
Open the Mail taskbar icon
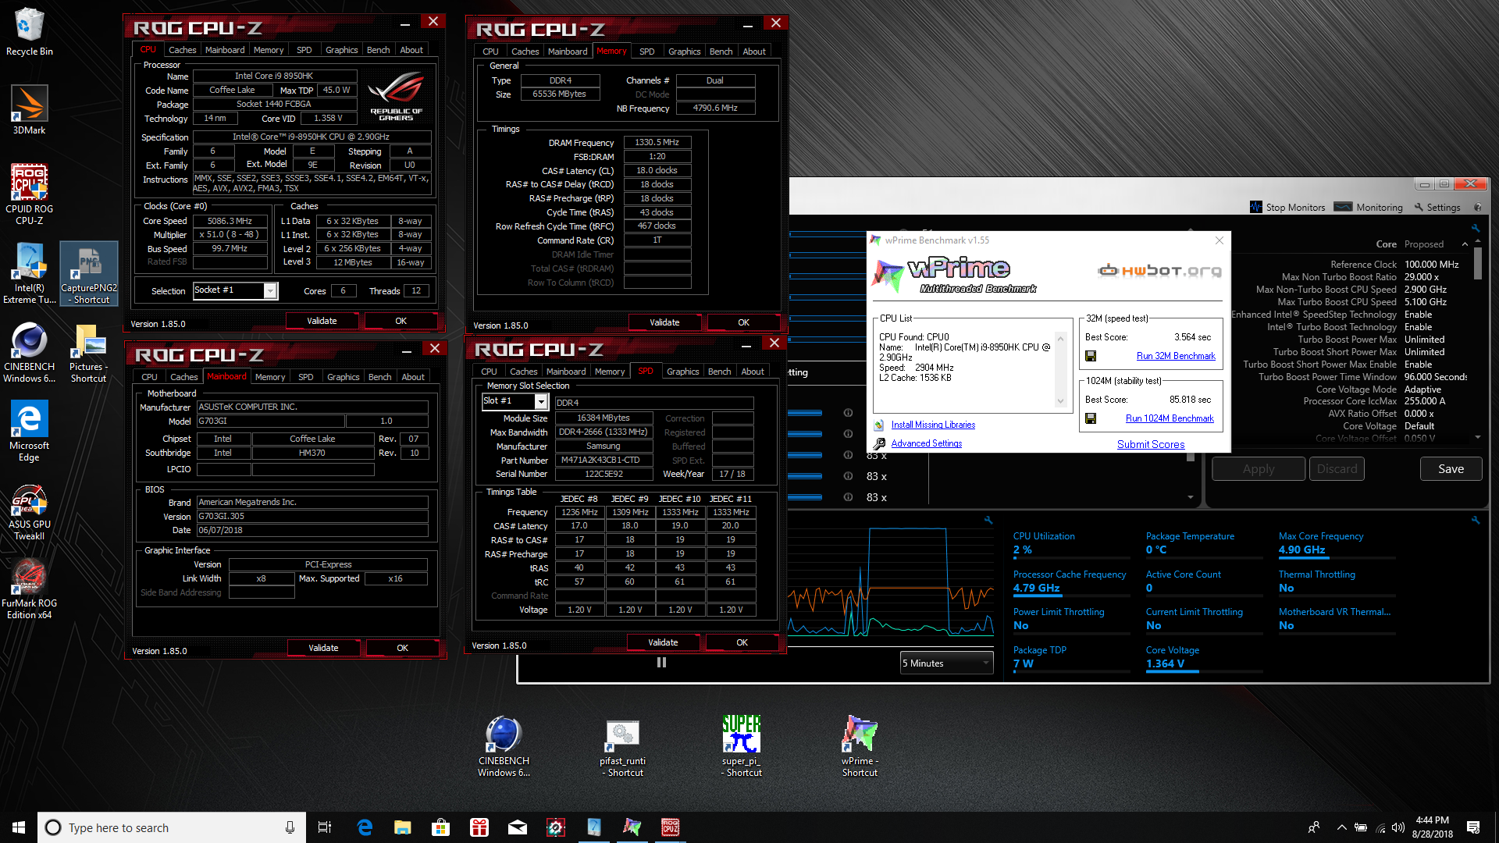click(x=517, y=827)
